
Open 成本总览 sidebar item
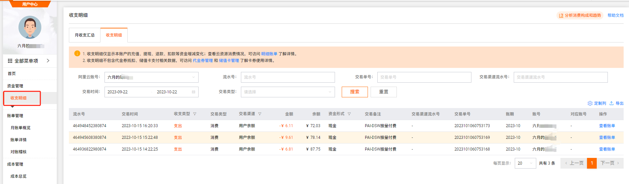(18, 176)
